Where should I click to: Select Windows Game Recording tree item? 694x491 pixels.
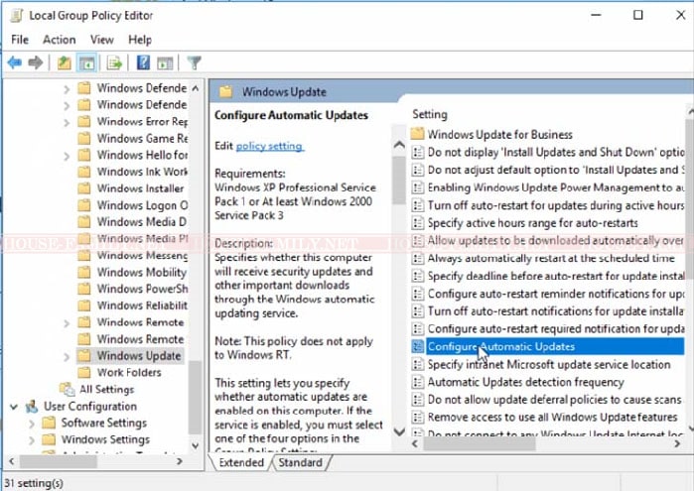tap(142, 138)
